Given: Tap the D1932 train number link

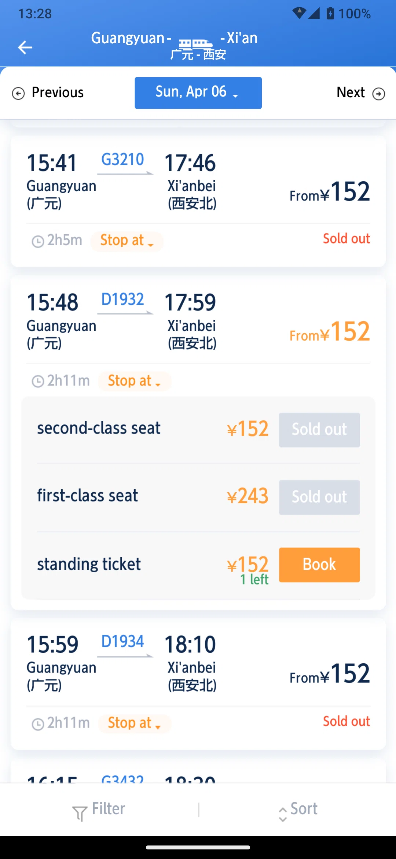Looking at the screenshot, I should [x=122, y=300].
